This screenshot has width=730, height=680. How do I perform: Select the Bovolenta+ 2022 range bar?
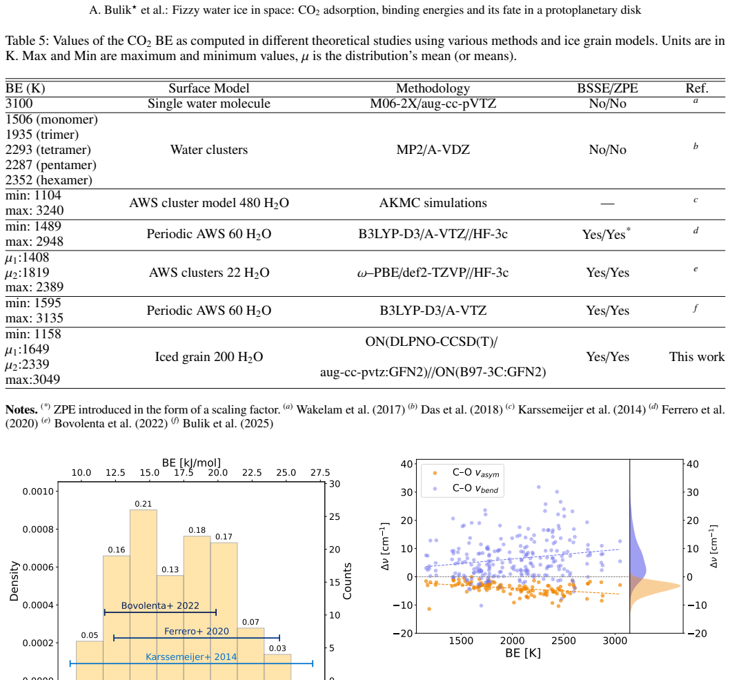160,612
